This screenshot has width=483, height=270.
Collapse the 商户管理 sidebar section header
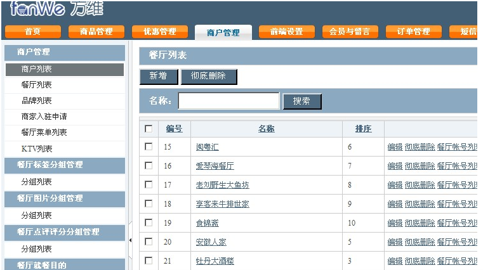[64, 52]
